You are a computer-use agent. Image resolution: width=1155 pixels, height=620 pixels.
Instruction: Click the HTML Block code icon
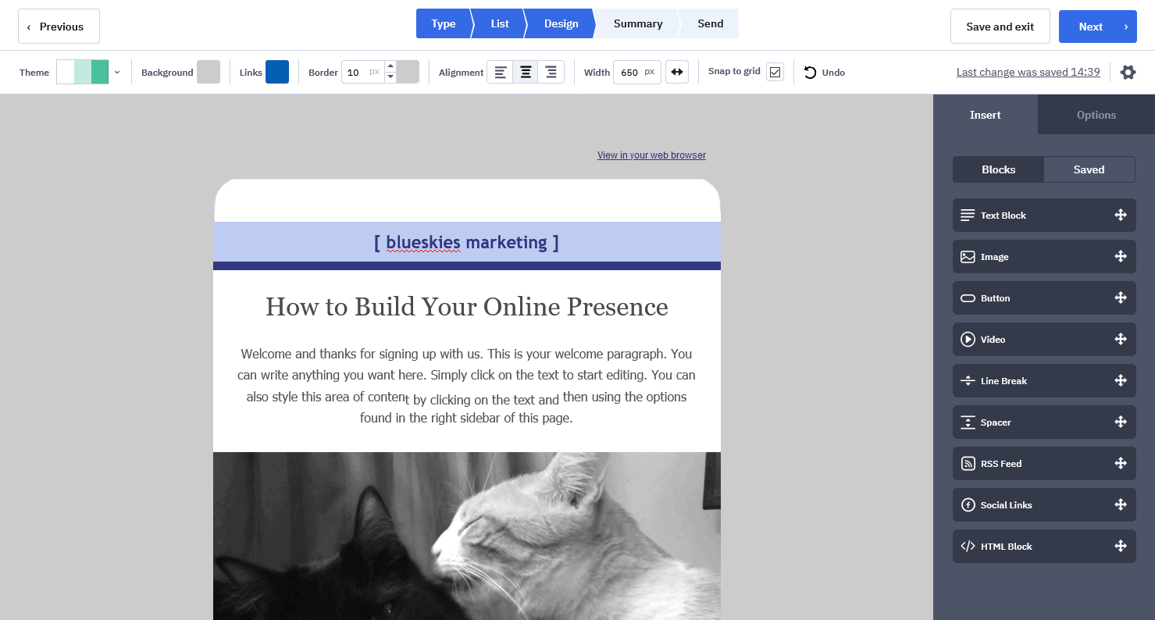[x=968, y=547]
